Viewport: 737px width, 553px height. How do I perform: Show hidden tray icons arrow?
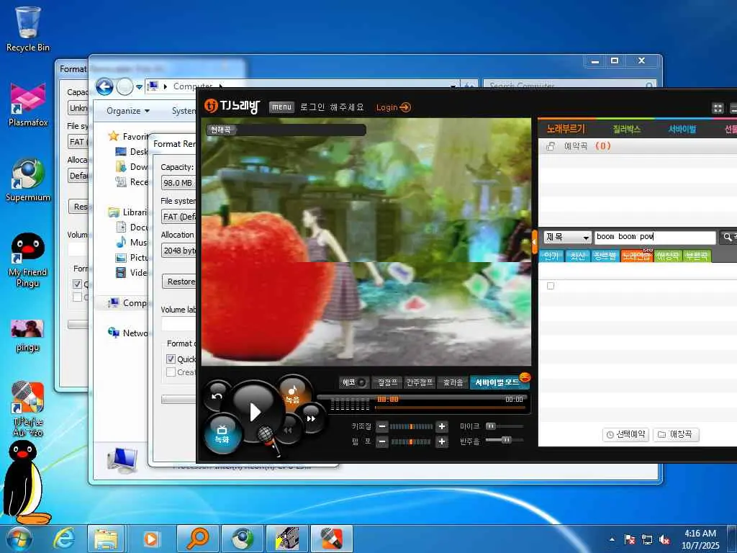click(x=612, y=539)
